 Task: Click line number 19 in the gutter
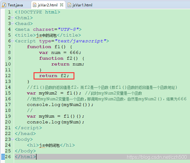point(8,116)
